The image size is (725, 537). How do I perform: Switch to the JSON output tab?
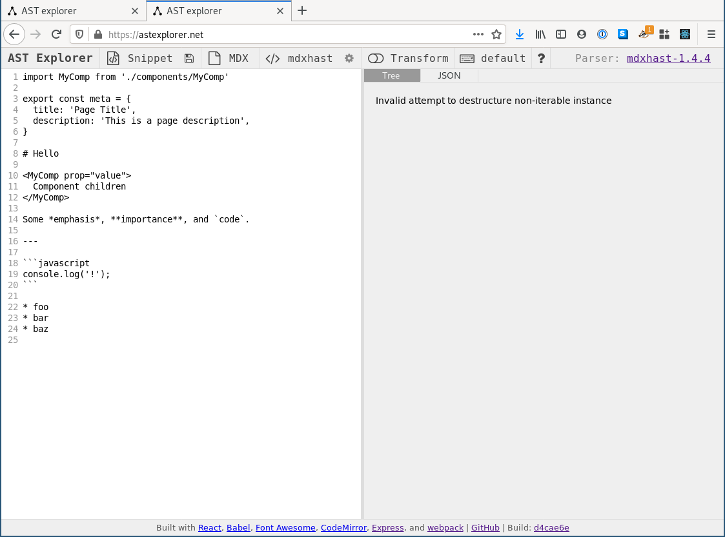tap(449, 75)
